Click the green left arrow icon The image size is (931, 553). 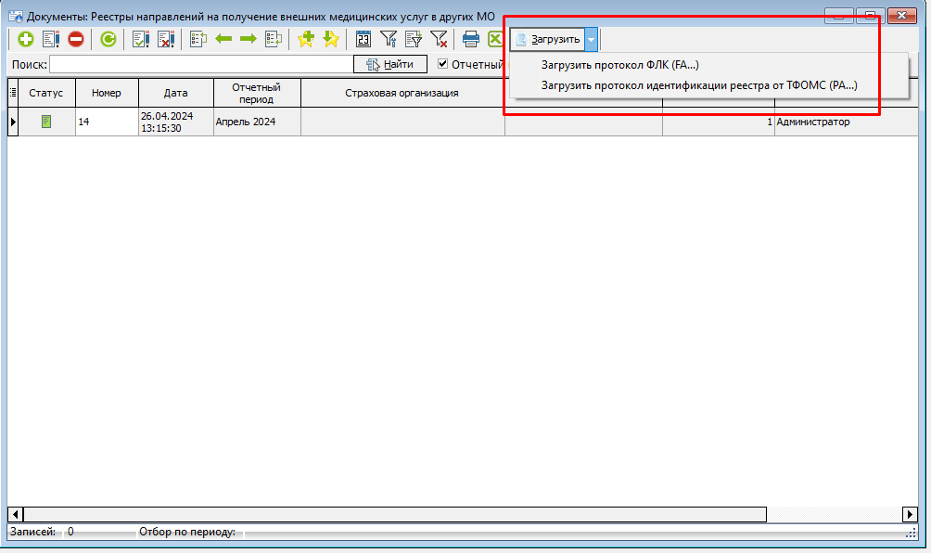[223, 39]
